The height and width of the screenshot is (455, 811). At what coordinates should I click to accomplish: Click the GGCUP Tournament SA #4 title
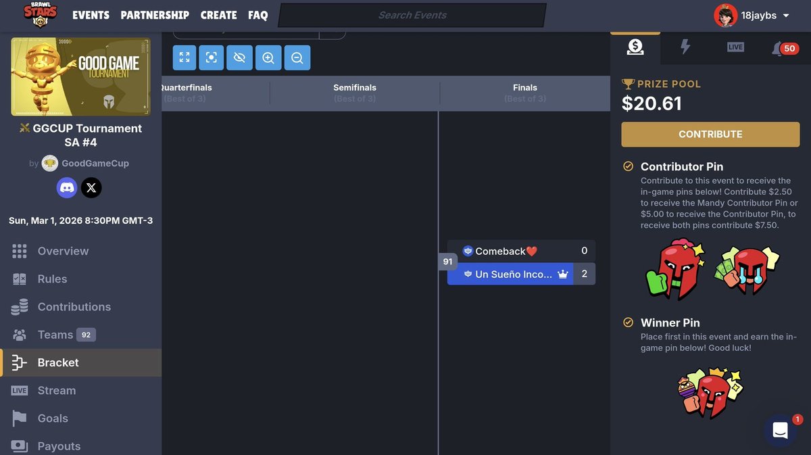[x=80, y=135]
